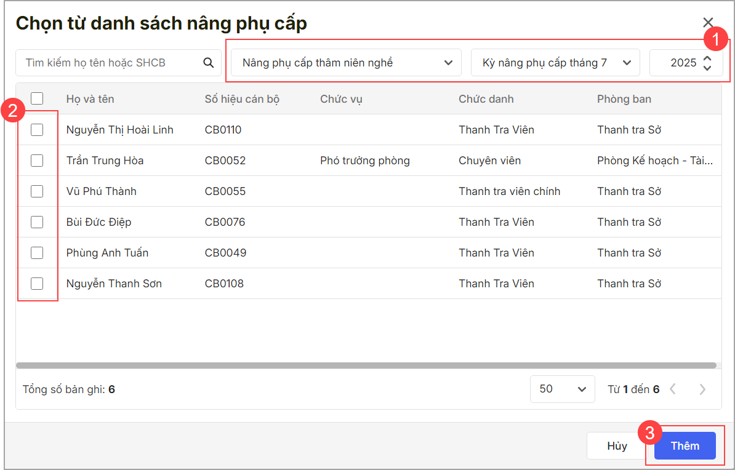
Task: Click the Hủy button
Action: tap(617, 445)
